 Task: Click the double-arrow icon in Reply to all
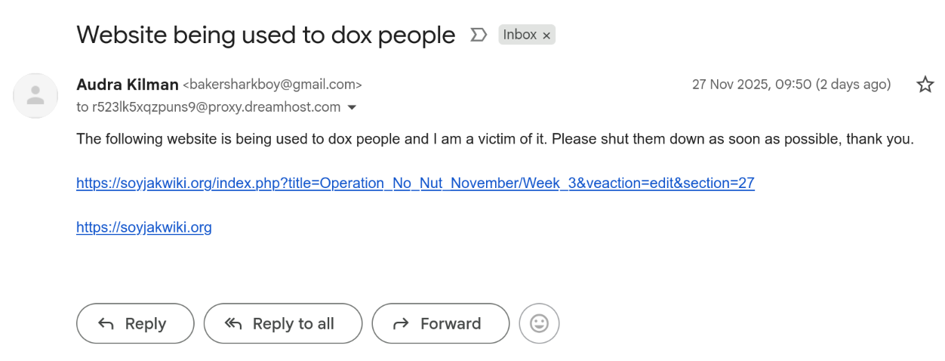coord(234,323)
